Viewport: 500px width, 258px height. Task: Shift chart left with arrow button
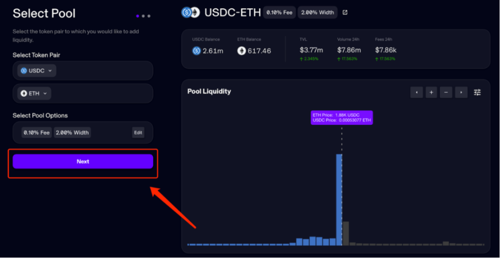click(x=416, y=92)
